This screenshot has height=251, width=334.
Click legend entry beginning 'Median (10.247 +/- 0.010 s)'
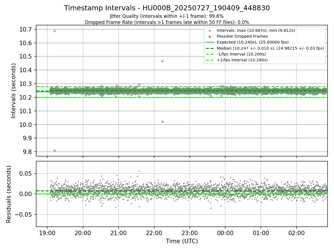[270, 48]
